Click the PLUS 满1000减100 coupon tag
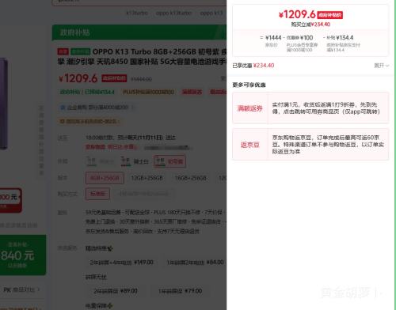 pyautogui.click(x=148, y=92)
